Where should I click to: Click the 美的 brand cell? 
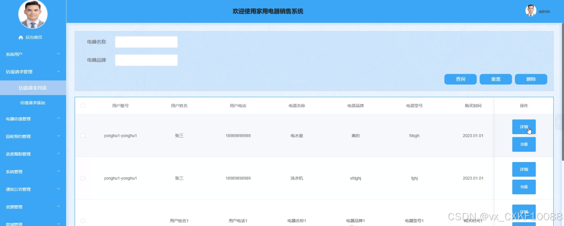[x=356, y=136]
